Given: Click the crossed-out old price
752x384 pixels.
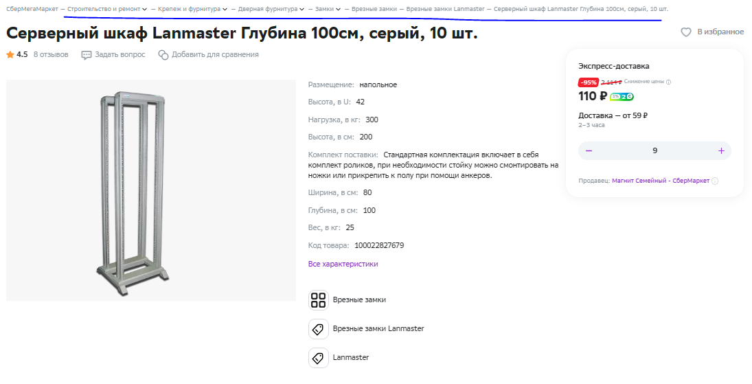Looking at the screenshot, I should pyautogui.click(x=611, y=82).
